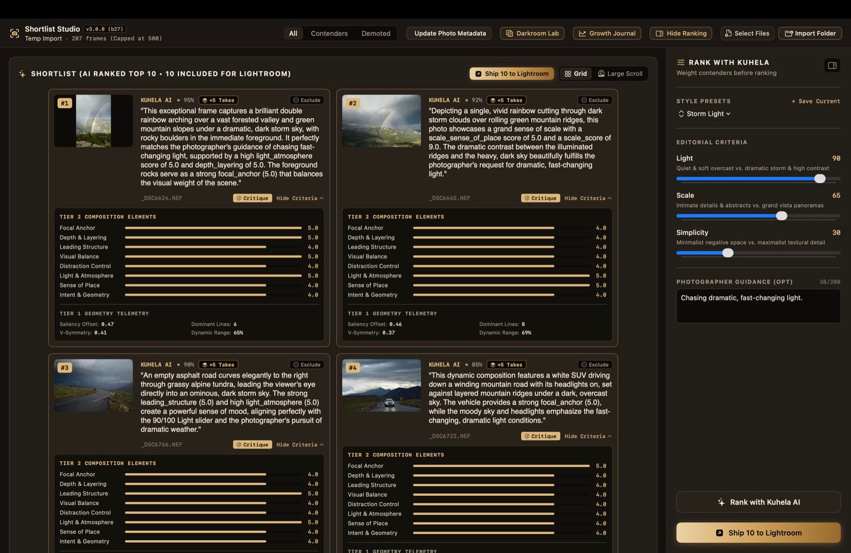The image size is (851, 553).
Task: Collapse Hide Criteria on _DSC6645.NEF card
Action: click(x=588, y=198)
